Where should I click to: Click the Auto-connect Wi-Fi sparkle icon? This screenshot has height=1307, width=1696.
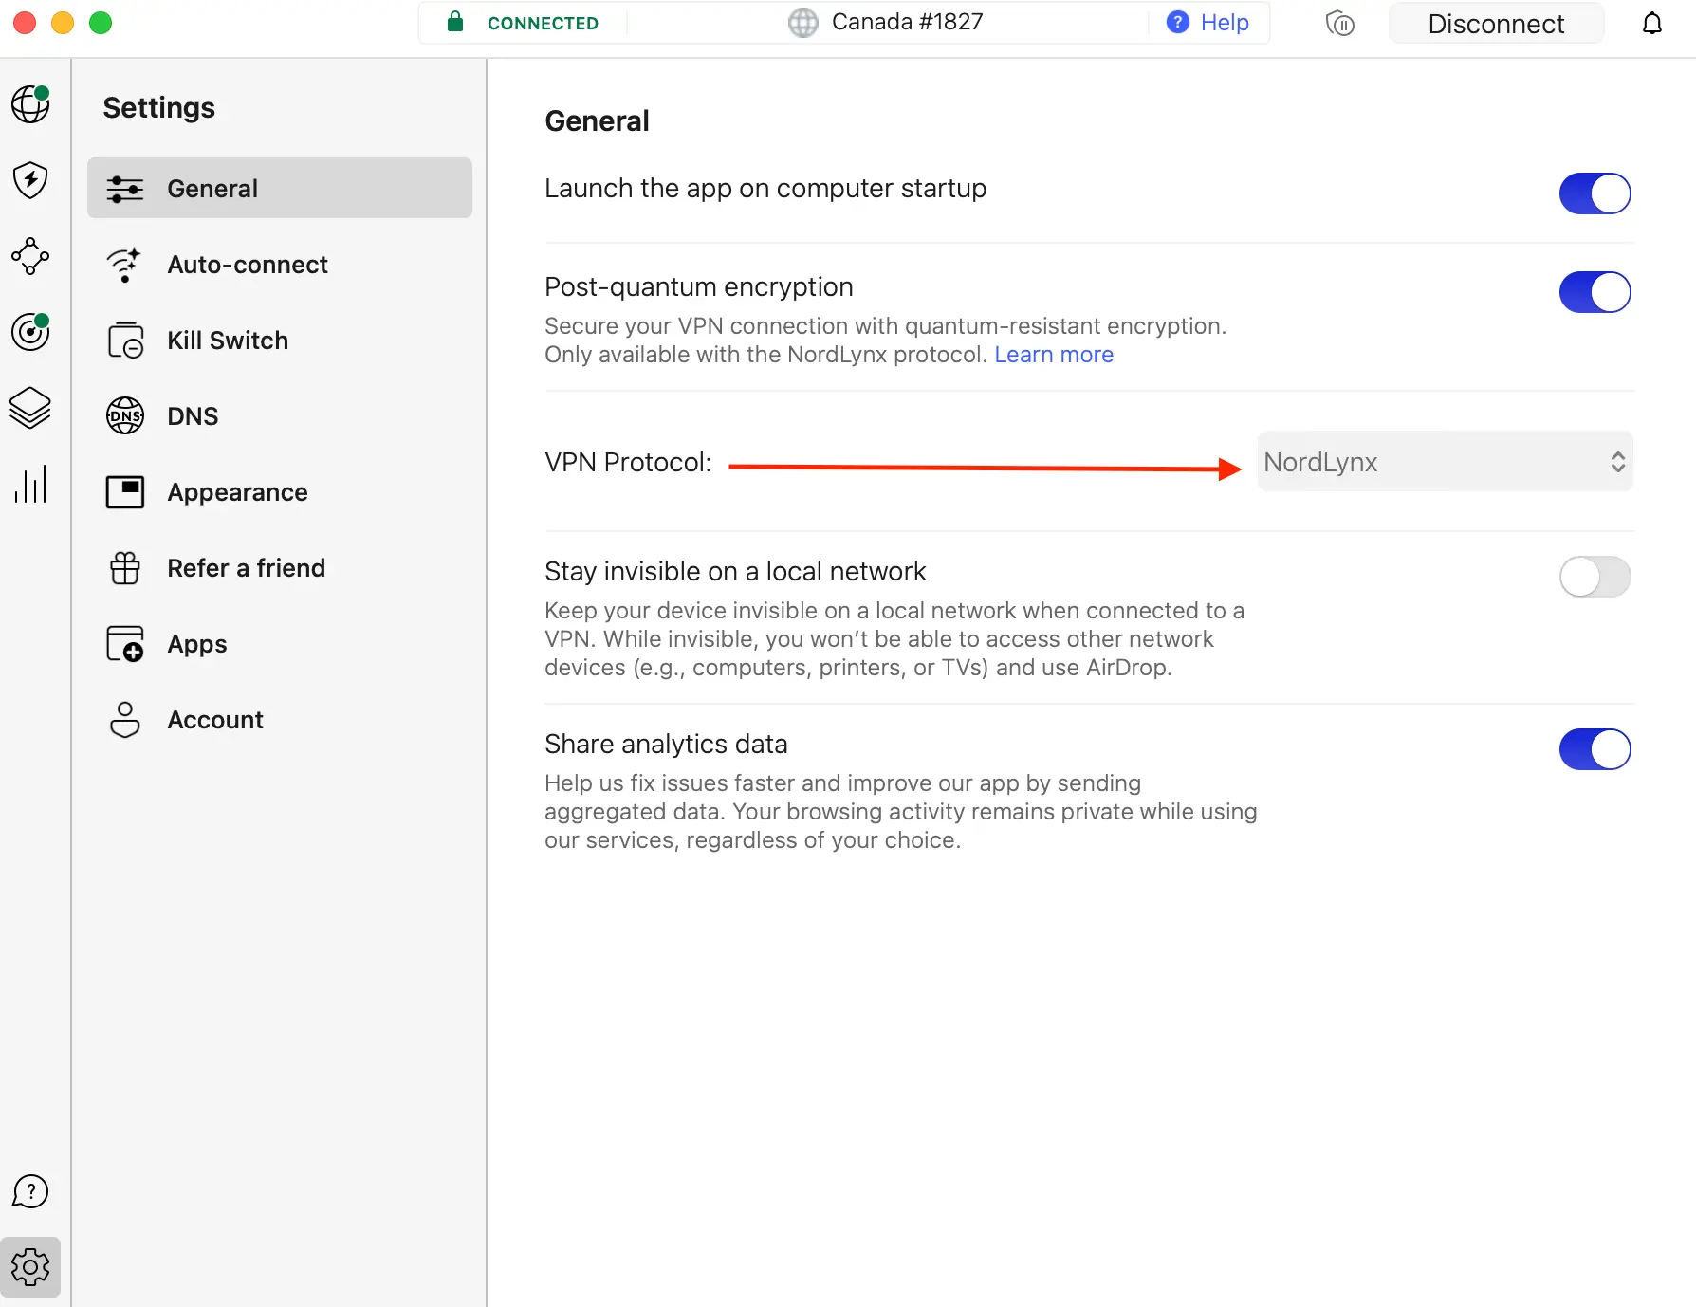coord(125,265)
